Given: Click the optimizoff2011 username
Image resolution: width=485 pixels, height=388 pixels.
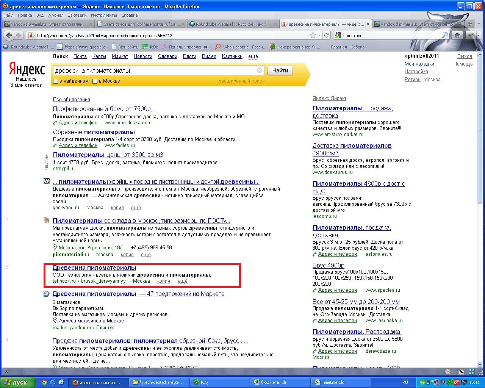Looking at the screenshot, I should pyautogui.click(x=422, y=56).
